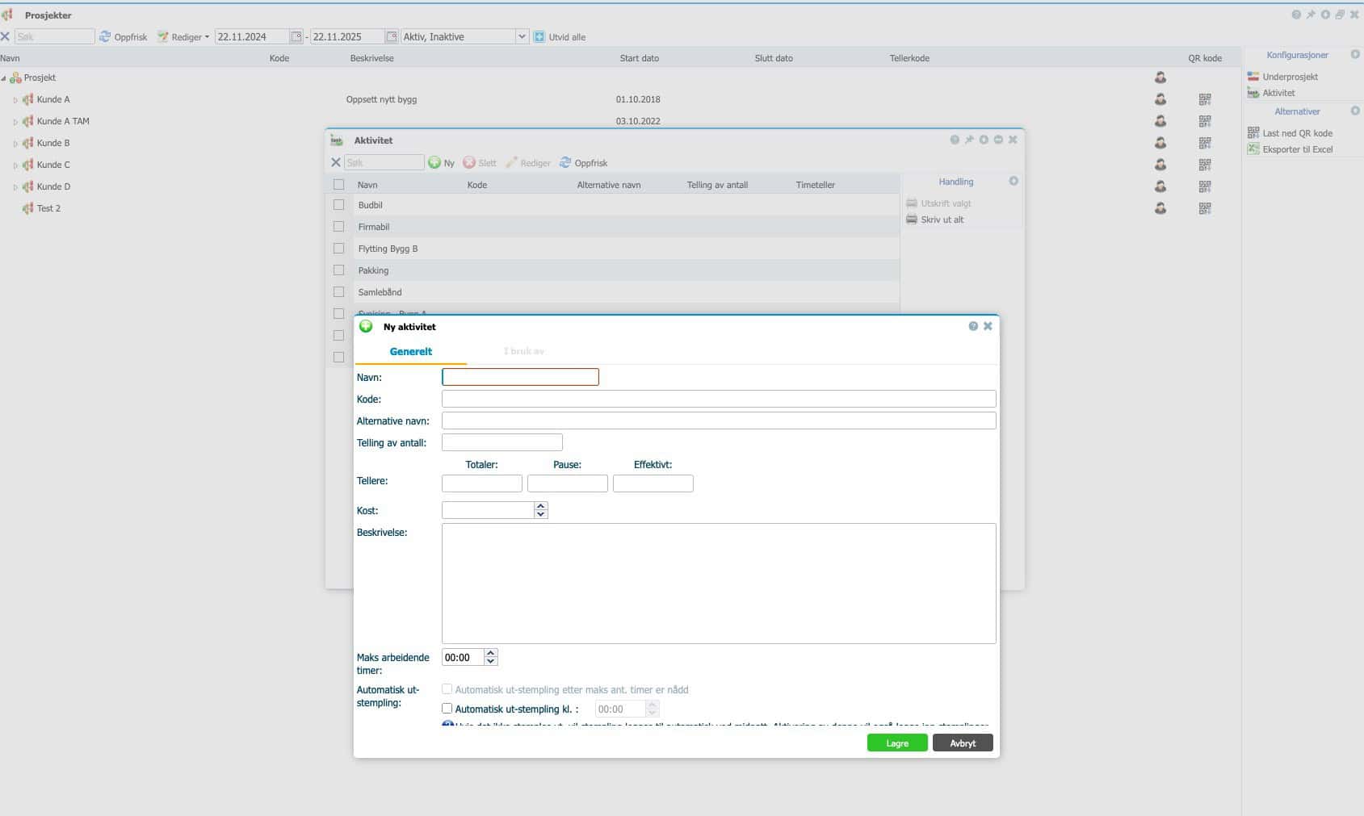Toggle the select-all checkbox in Aktivitet list
The height and width of the screenshot is (816, 1364).
point(339,185)
